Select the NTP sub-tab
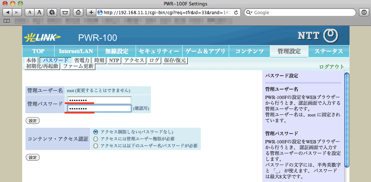The width and height of the screenshot is (371, 182). click(x=114, y=60)
